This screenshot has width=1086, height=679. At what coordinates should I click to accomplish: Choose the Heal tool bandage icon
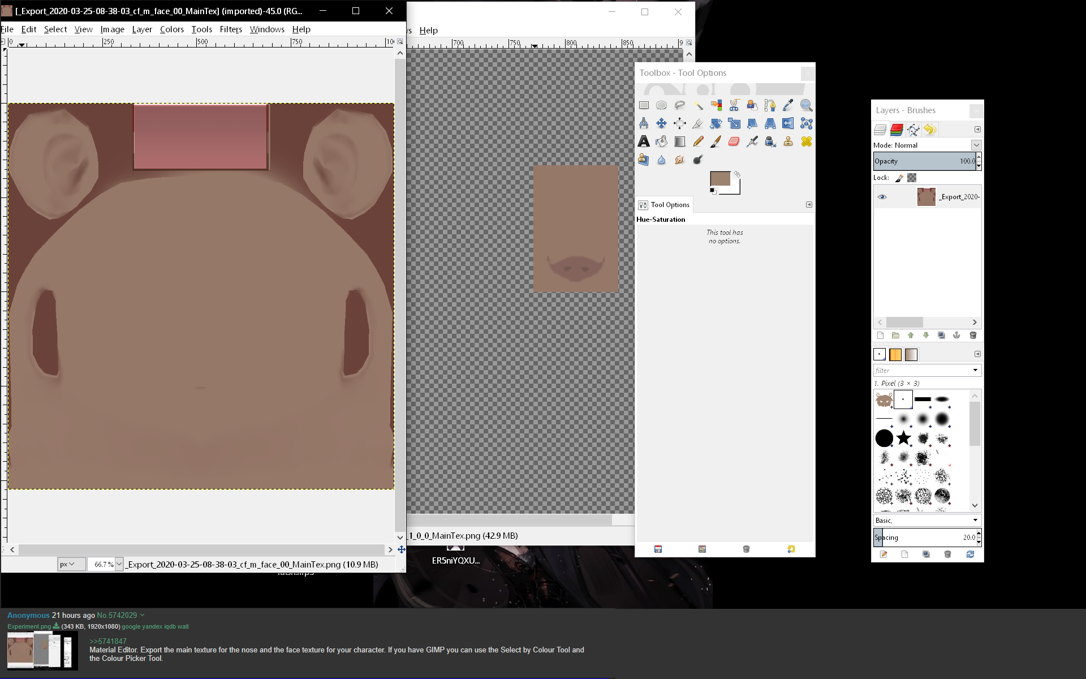tap(806, 141)
